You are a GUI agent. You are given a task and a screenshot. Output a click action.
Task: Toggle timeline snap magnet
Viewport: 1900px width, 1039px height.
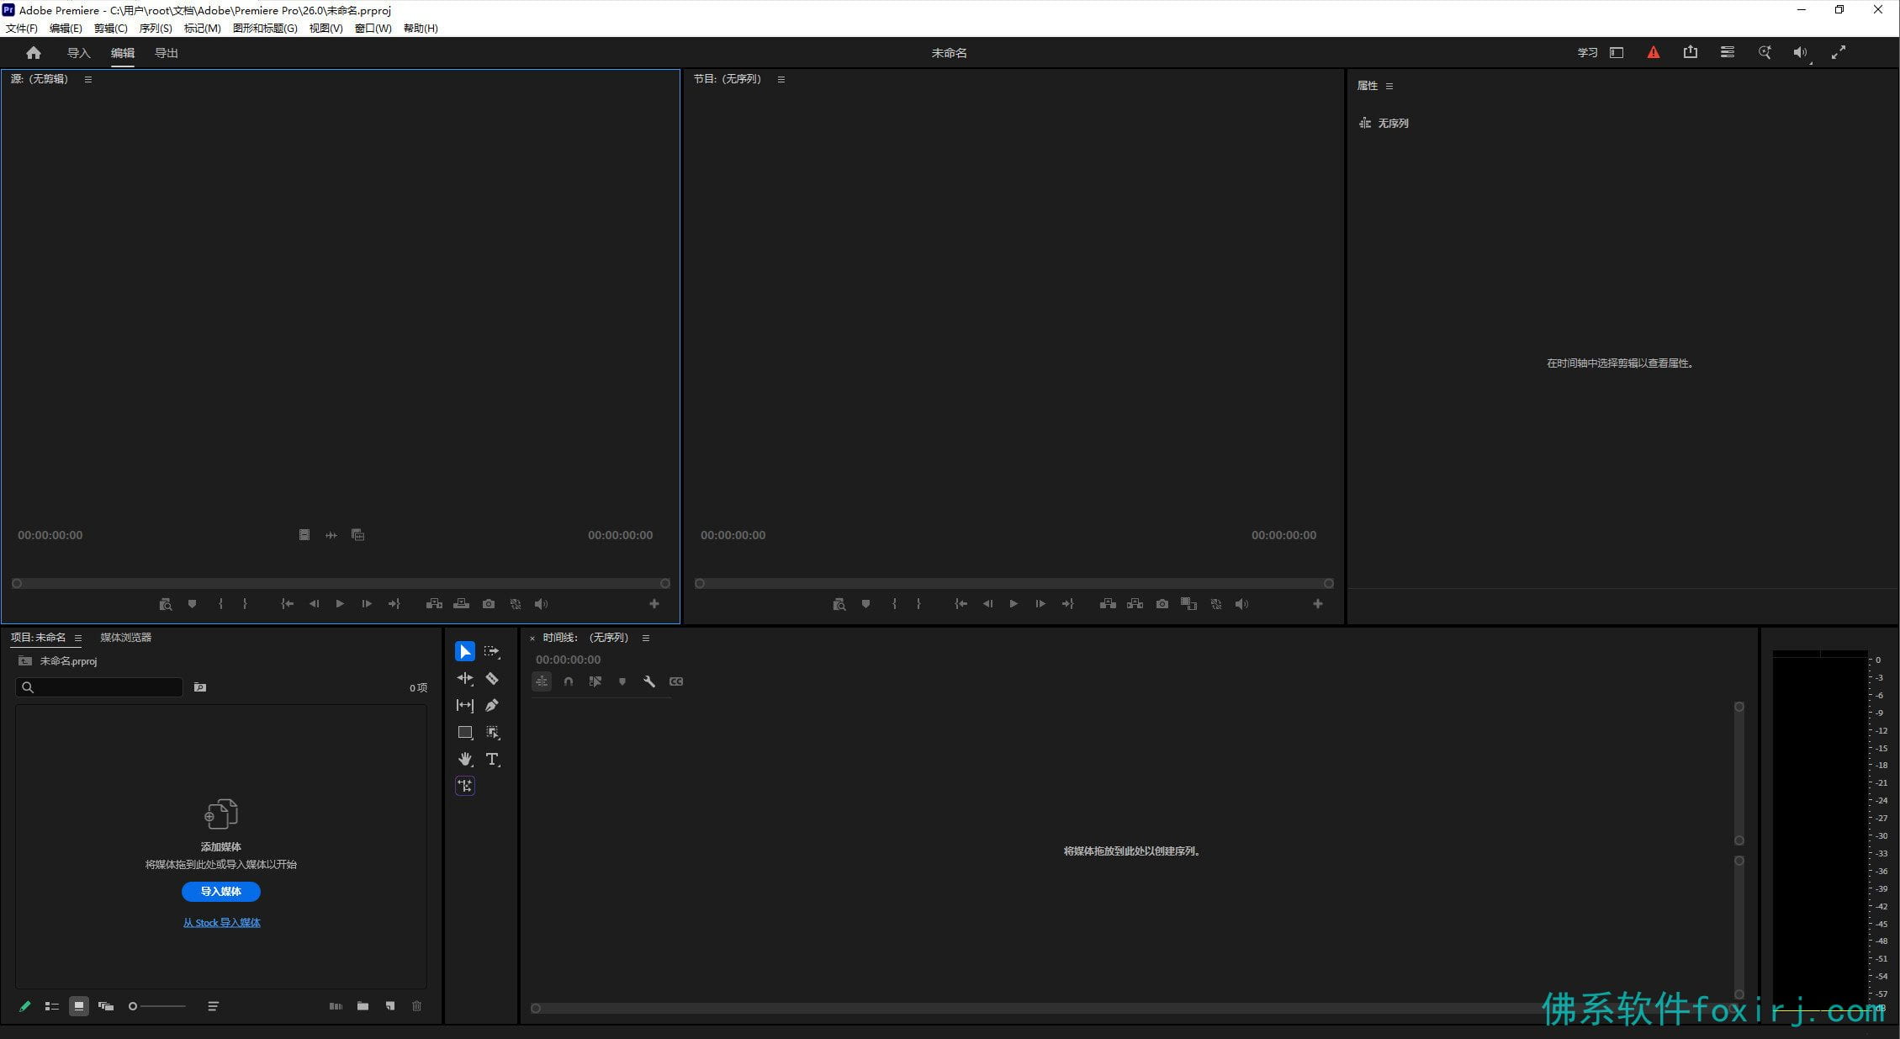(569, 681)
